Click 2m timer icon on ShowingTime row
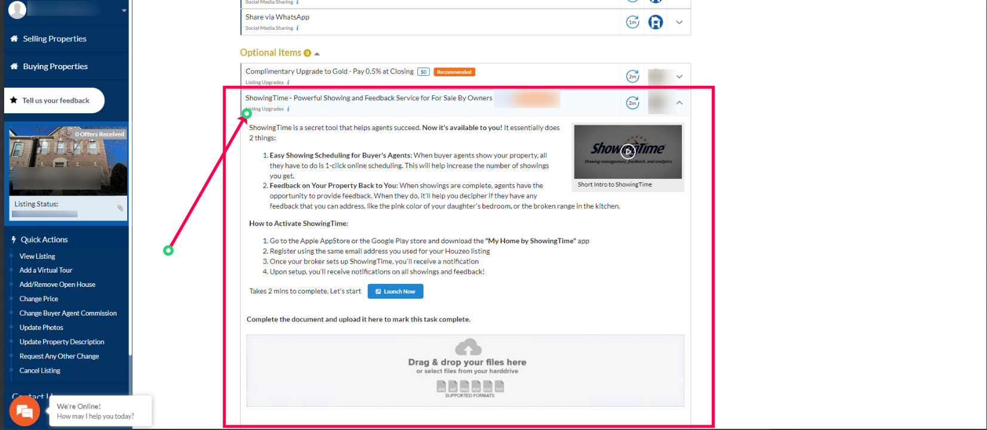 pyautogui.click(x=632, y=103)
